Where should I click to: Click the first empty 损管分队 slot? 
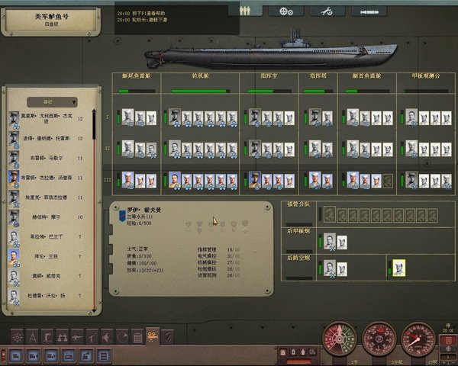coord(330,214)
